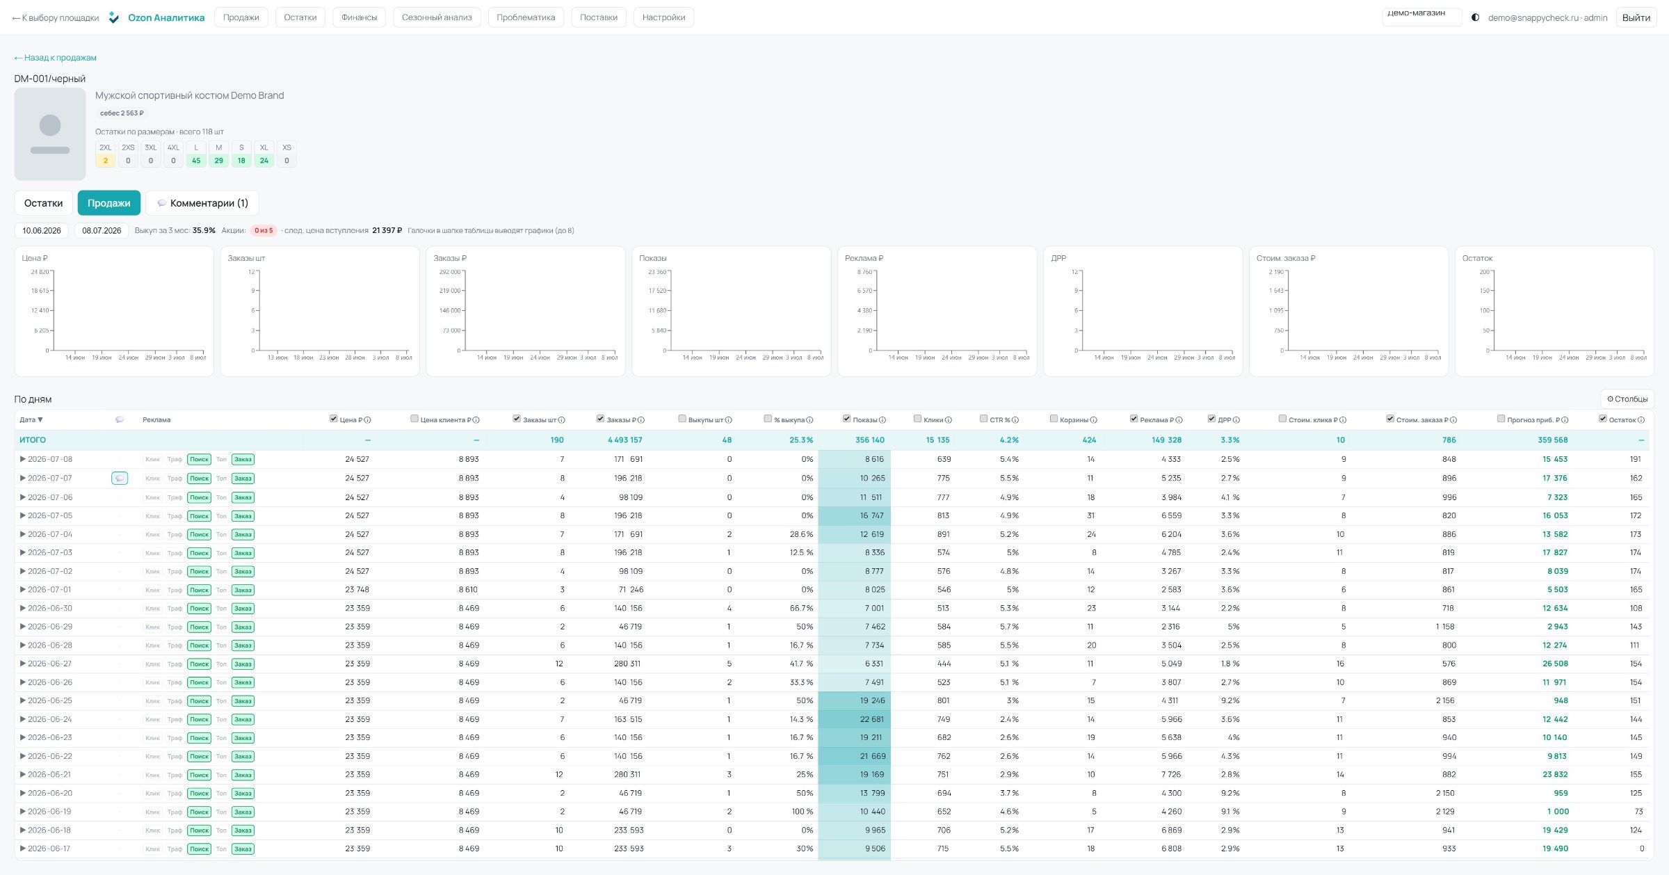Expand the 2026-07-08 row
1669x875 pixels.
23,459
